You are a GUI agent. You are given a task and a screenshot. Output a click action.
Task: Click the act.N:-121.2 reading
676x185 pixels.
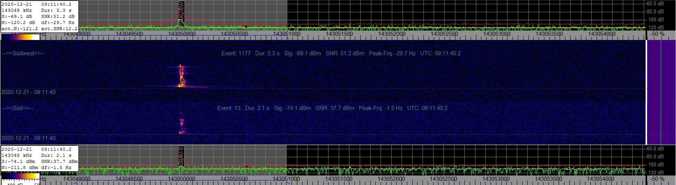[20, 29]
